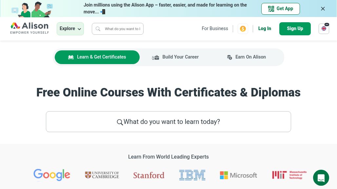Open the For Business link
The width and height of the screenshot is (337, 189).
(215, 28)
